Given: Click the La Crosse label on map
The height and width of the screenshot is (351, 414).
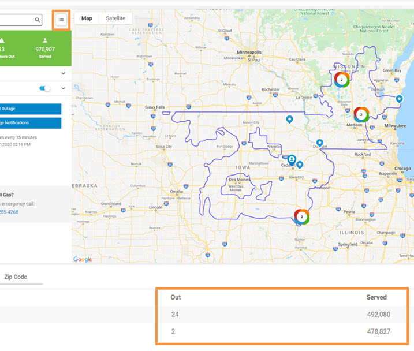Looking at the screenshot, I should click(x=304, y=98).
